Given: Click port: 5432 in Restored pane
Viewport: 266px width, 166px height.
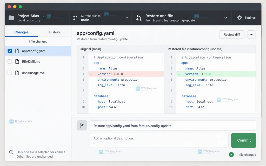Looking at the screenshot, I should pos(195,107).
